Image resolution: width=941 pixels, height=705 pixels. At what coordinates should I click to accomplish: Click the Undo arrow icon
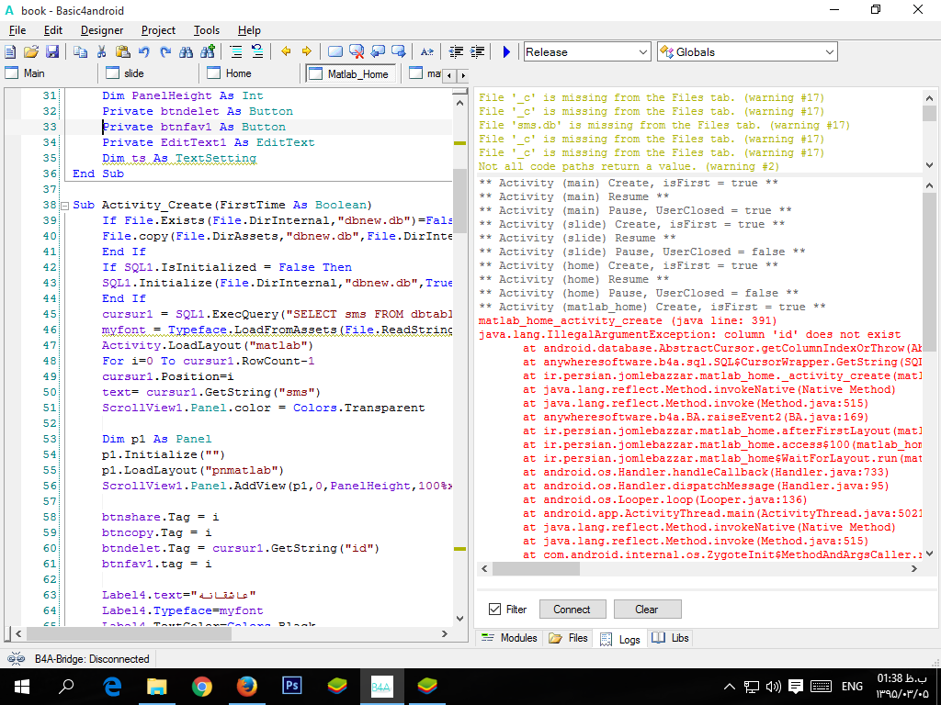click(144, 52)
